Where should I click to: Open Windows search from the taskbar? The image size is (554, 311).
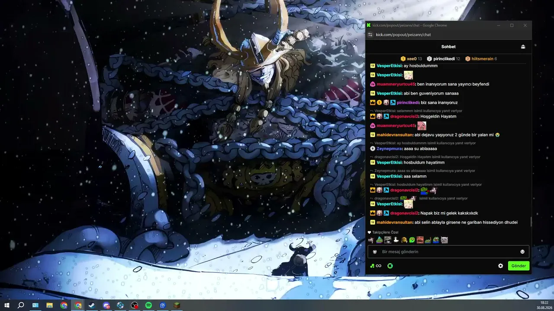coord(21,305)
